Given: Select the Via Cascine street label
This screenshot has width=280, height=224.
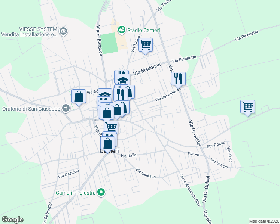Looking at the screenshot, I should (x=69, y=174).
